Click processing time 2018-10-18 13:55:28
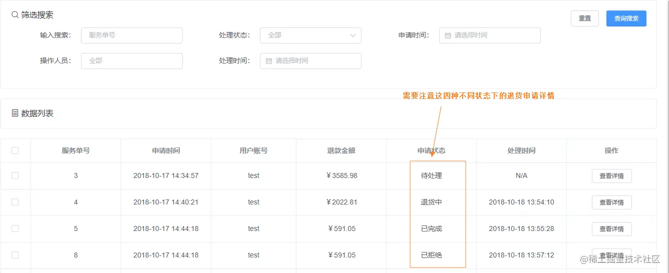Viewport: 669px width, 273px height. coord(521,229)
